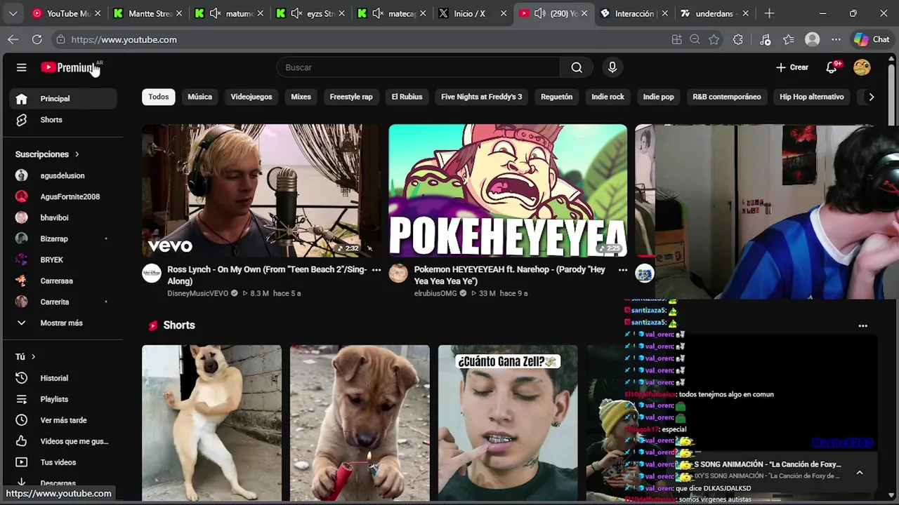Open Principal in the sidebar
Screen dimensions: 899x505
pos(63,99)
